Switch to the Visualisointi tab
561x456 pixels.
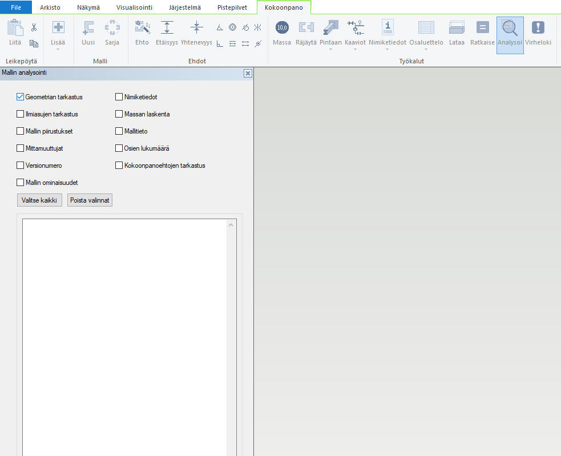click(x=134, y=7)
